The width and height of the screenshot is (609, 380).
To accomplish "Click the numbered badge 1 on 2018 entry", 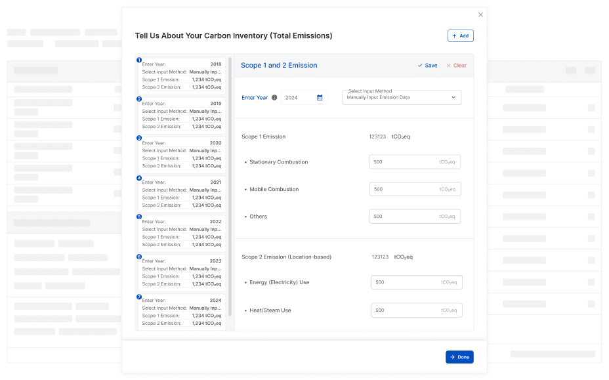I will [138, 59].
